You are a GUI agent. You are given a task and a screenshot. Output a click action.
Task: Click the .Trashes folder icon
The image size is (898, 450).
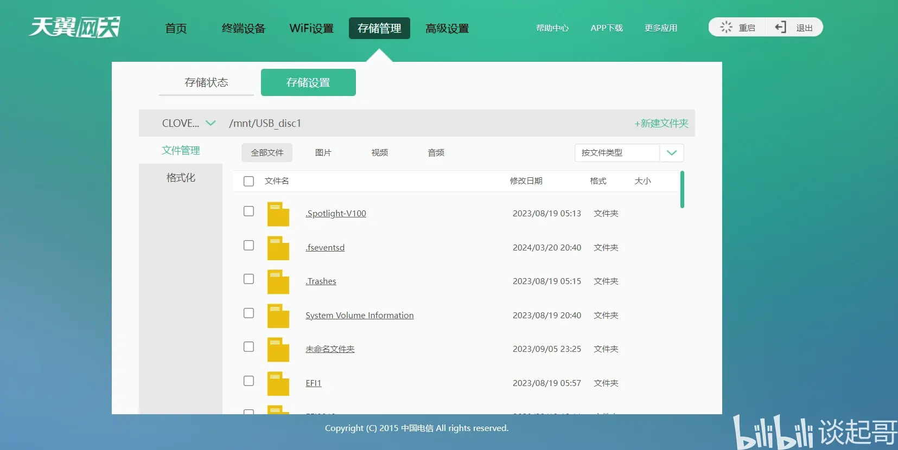point(278,281)
